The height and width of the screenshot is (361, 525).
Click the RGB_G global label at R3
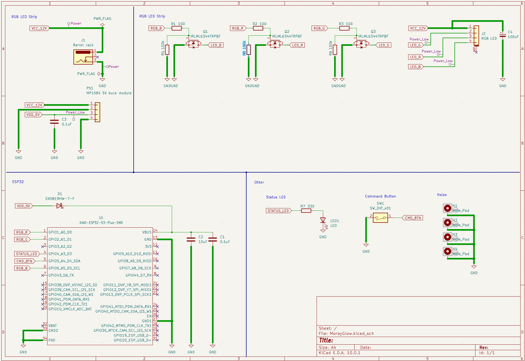(x=319, y=28)
